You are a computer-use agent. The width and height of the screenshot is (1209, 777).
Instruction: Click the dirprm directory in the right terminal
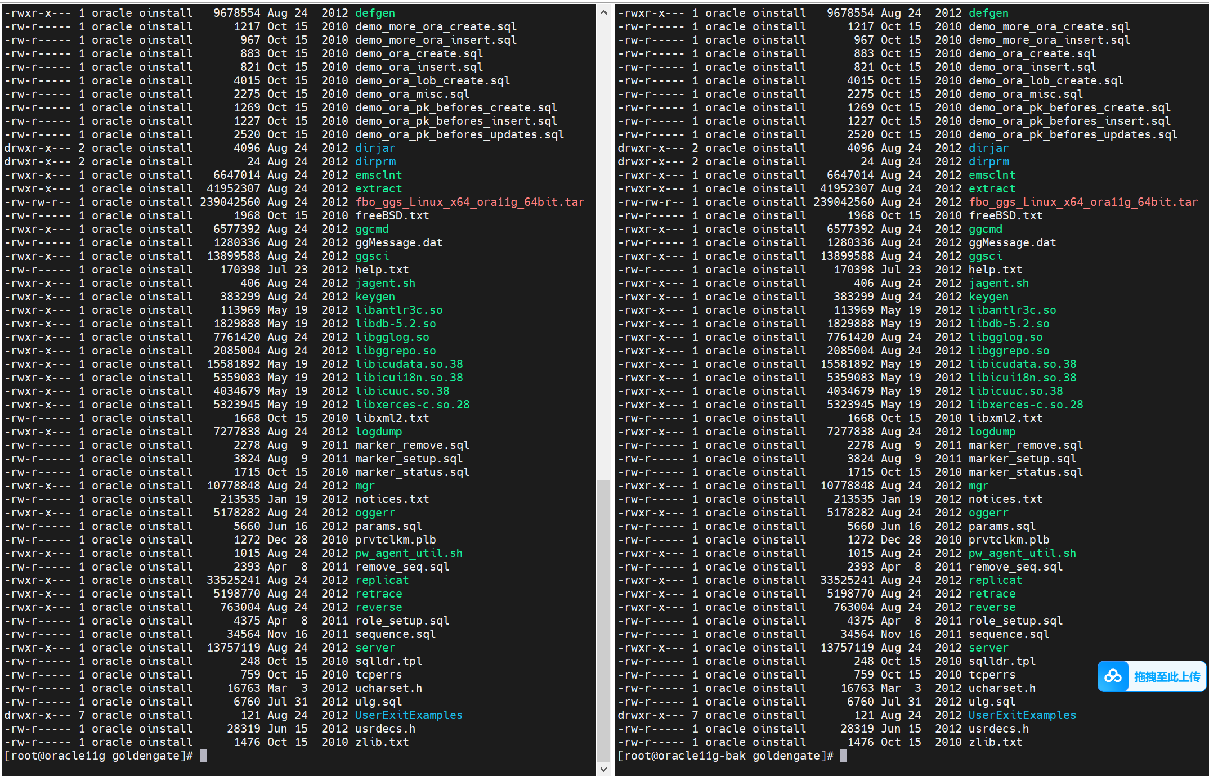pyautogui.click(x=988, y=161)
